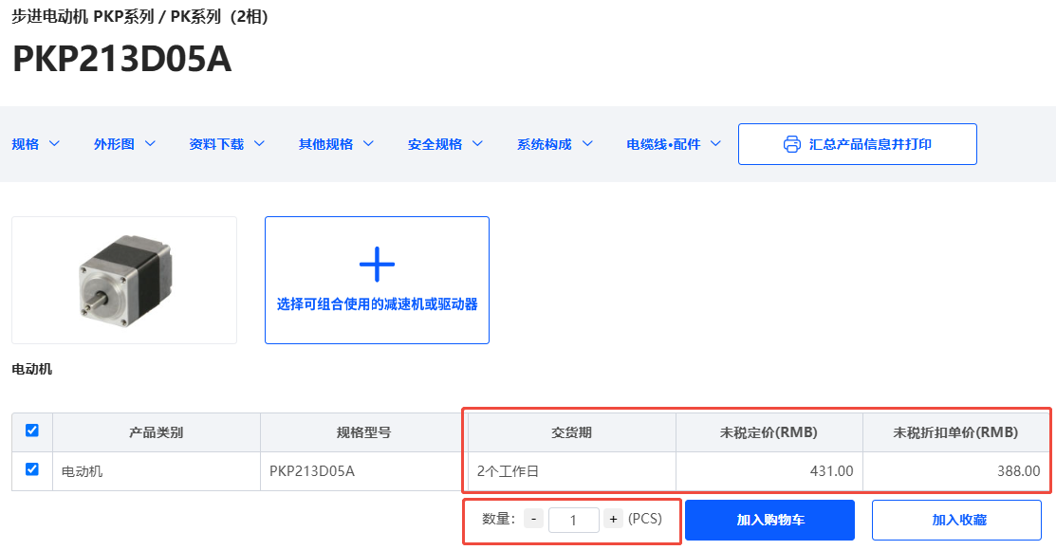This screenshot has height=550, width=1056.
Task: Open the 系统构成 menu item
Action: coord(554,144)
